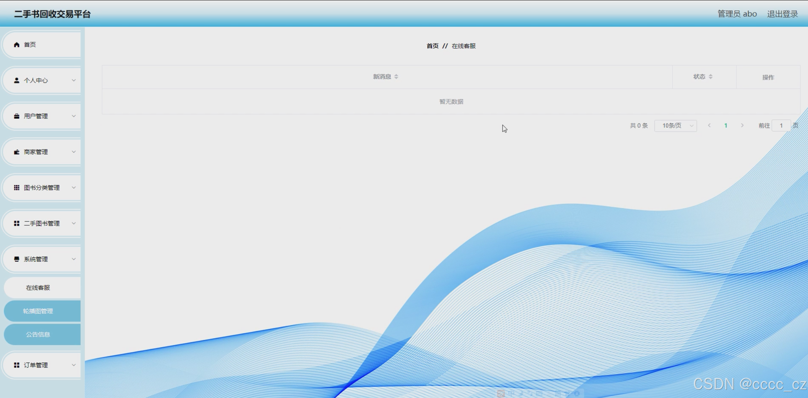
Task: Open the 公告信息 submenu item
Action: point(38,334)
